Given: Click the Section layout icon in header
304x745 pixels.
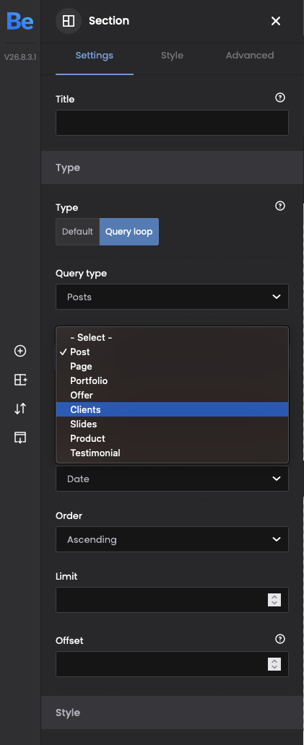Looking at the screenshot, I should (69, 21).
